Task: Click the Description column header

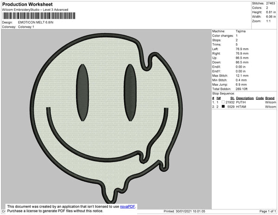Action: tap(245, 98)
